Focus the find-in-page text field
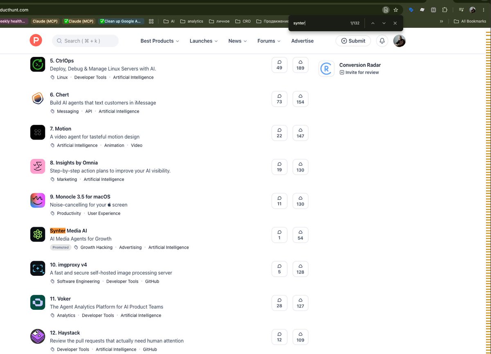 [319, 23]
